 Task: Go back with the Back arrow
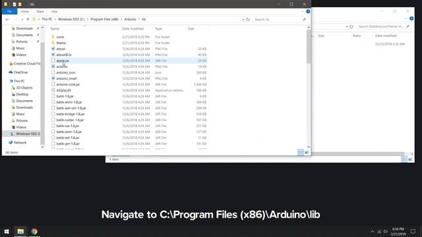(7, 19)
